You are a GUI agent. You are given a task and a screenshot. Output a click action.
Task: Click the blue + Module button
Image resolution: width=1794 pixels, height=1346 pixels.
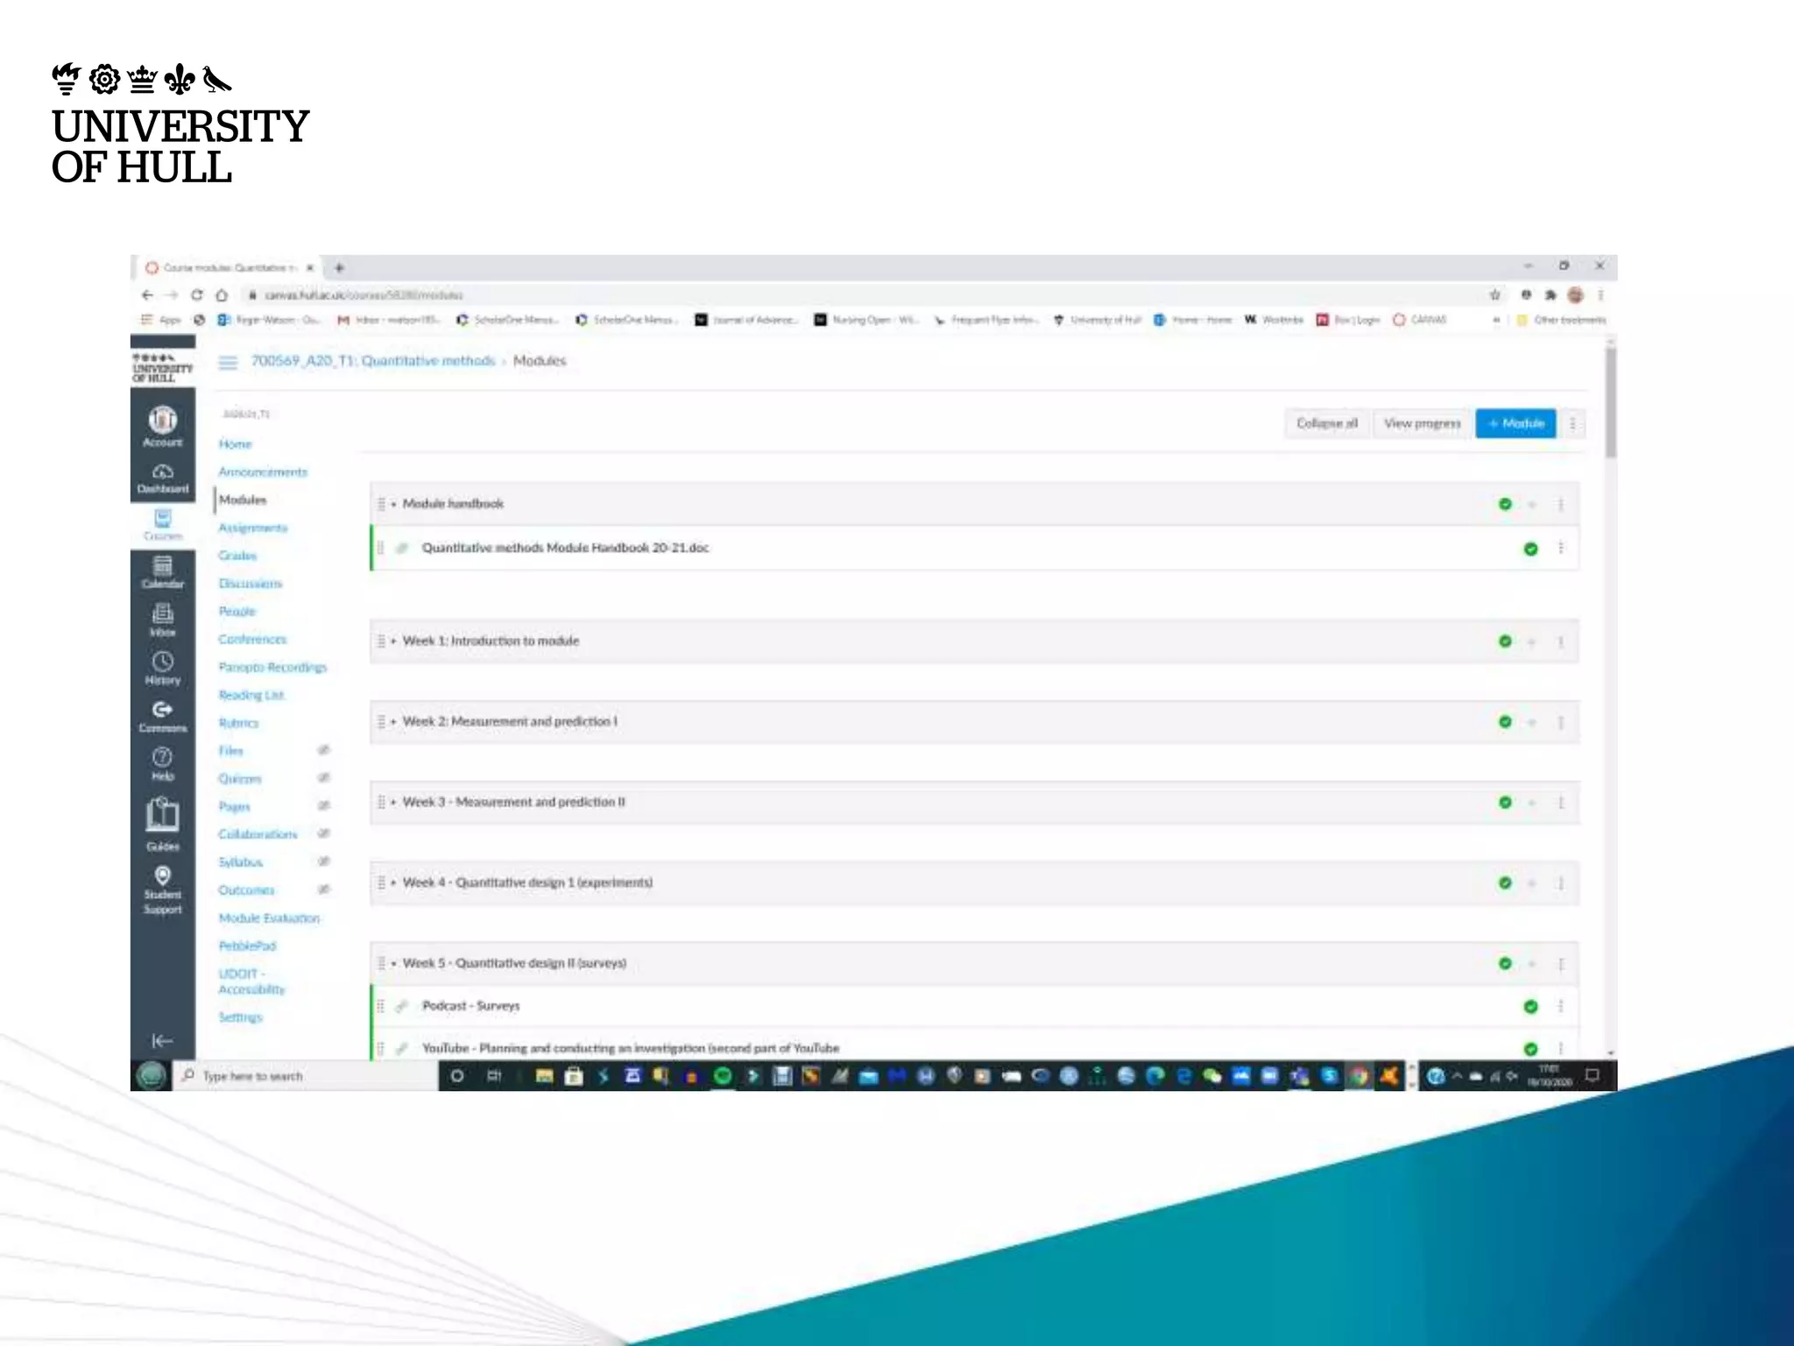1515,423
